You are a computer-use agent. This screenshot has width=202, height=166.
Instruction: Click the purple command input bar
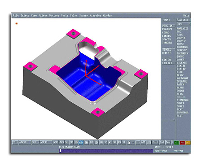click(x=106, y=151)
